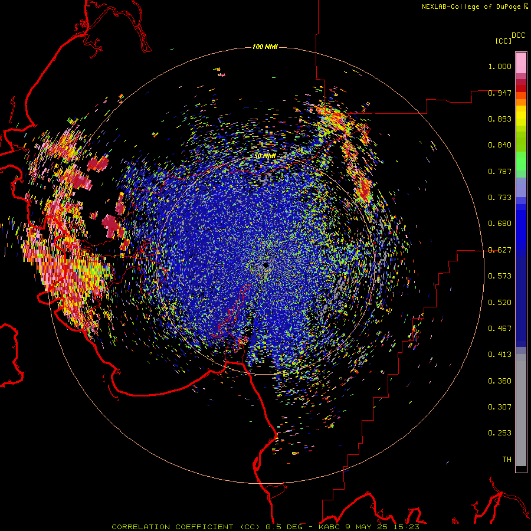The height and width of the screenshot is (531, 531).
Task: Click the Correlation Coefficient caption at bottom
Action: tap(265, 527)
